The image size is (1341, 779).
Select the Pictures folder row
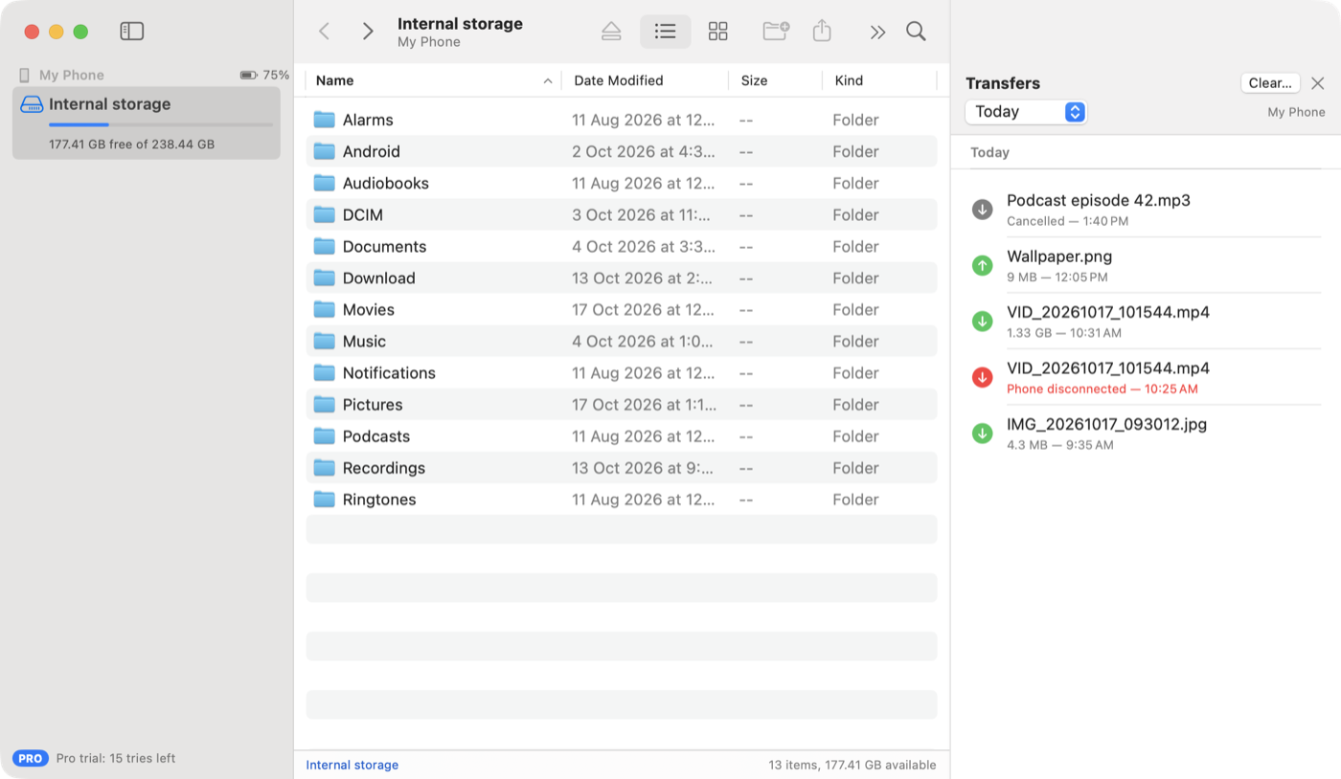[622, 405]
